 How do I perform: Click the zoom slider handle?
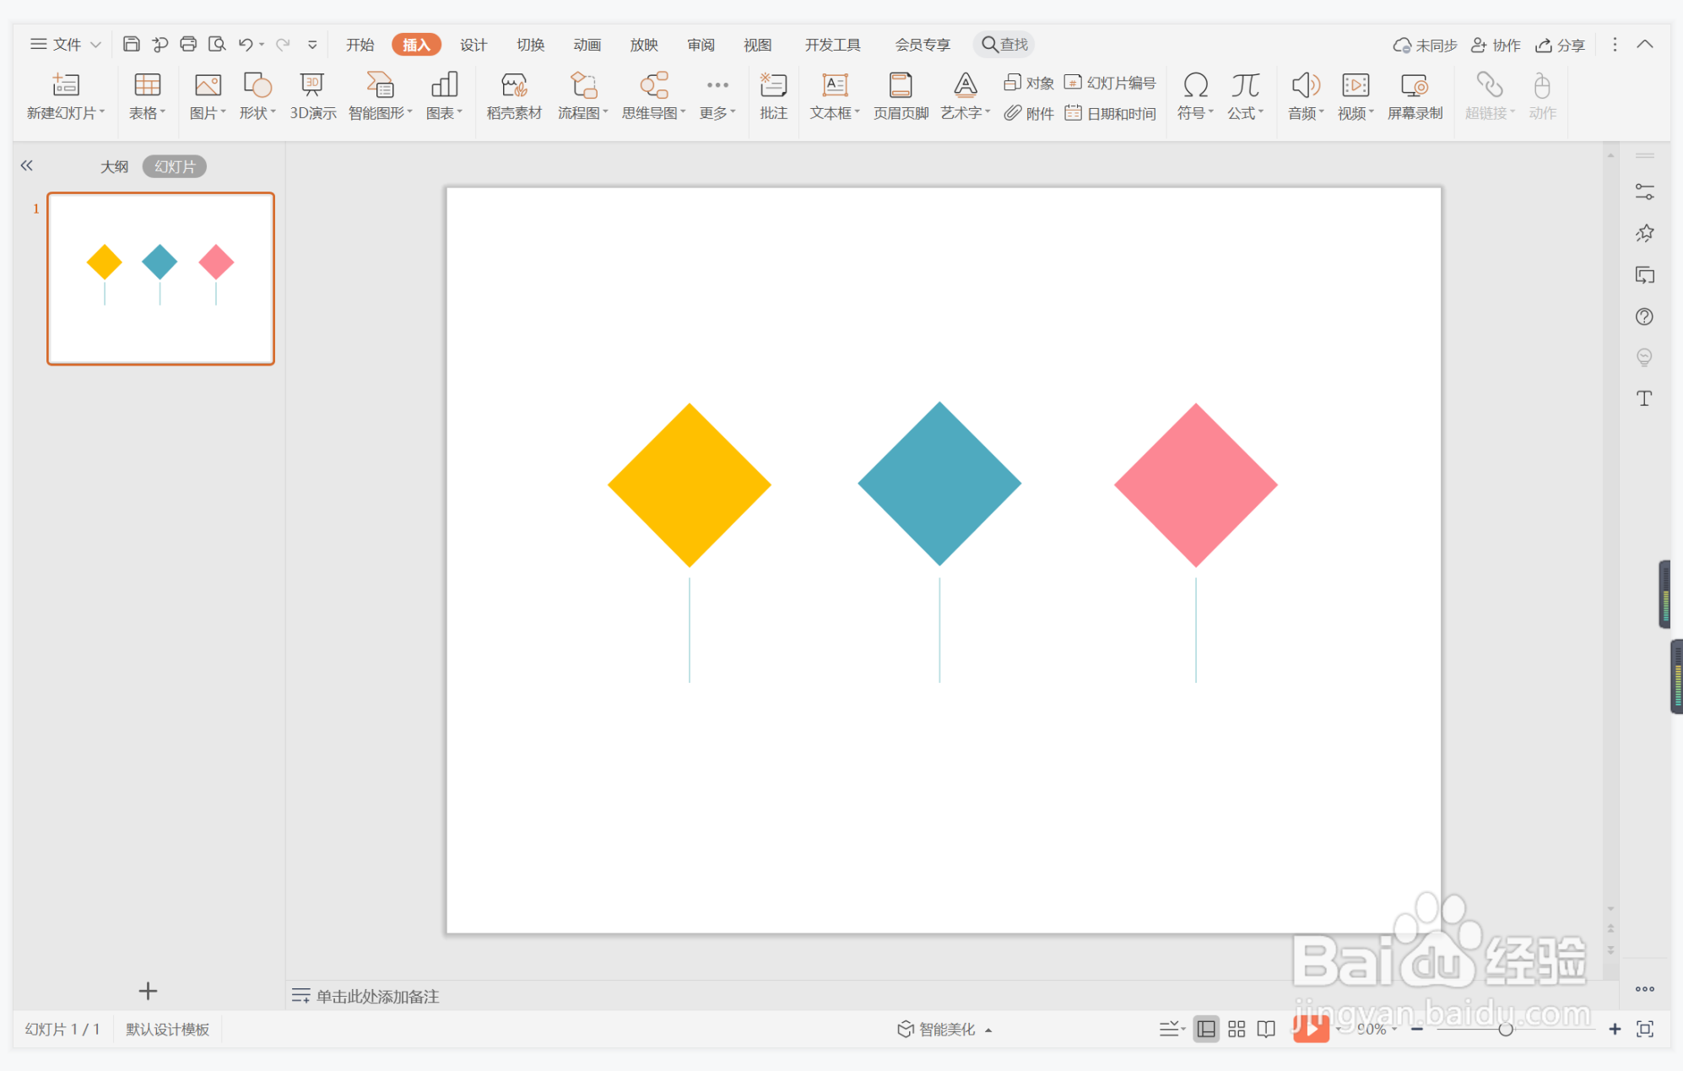1505,1029
